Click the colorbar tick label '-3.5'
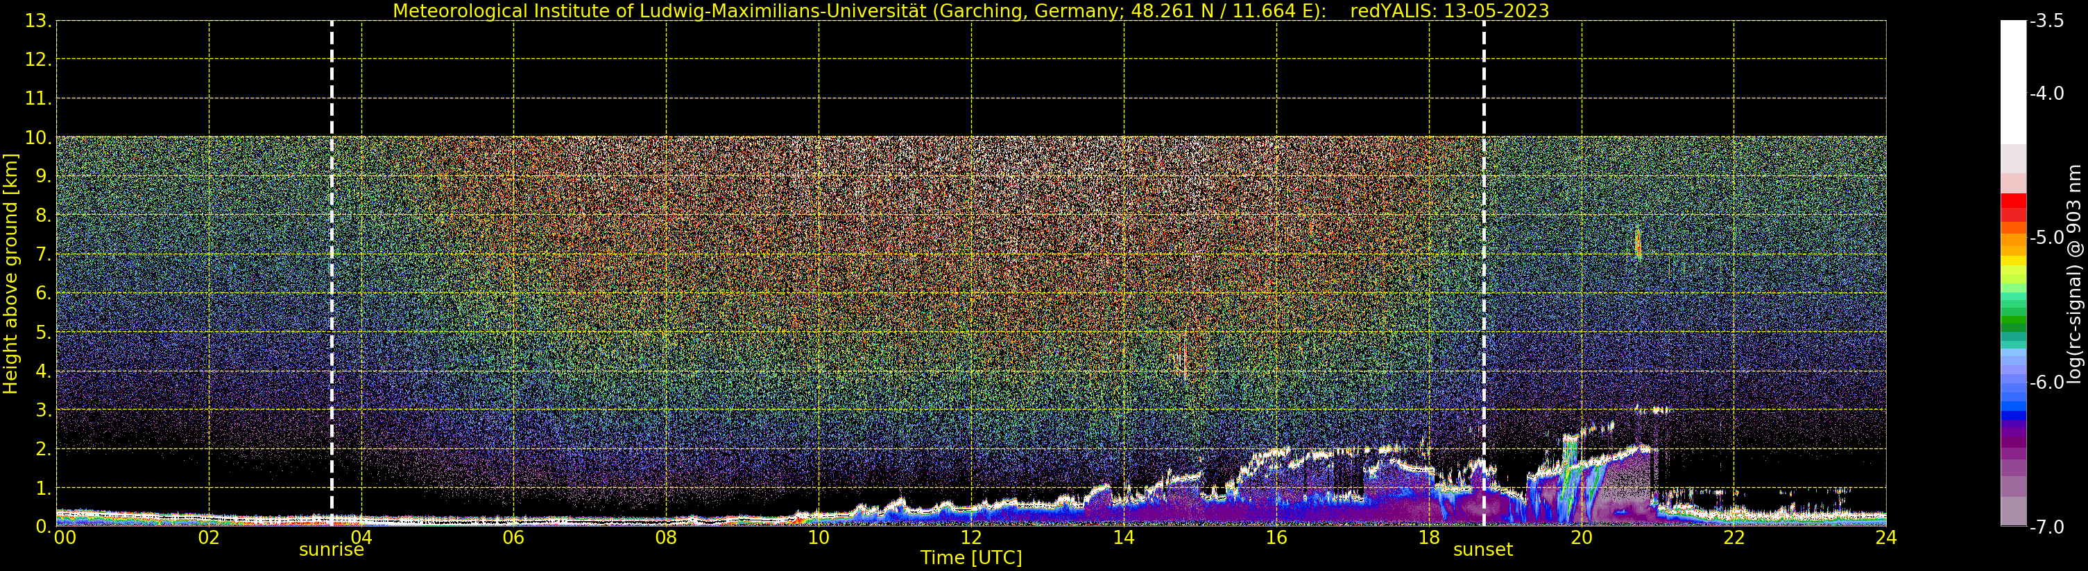The width and height of the screenshot is (2088, 571). [2046, 21]
